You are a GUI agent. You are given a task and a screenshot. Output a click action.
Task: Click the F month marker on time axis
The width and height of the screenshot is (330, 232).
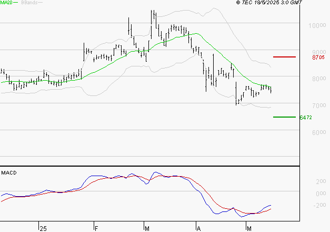coord(96,229)
